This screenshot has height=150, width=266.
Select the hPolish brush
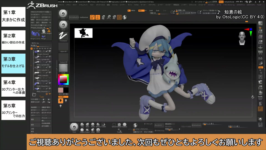click(x=98, y=125)
